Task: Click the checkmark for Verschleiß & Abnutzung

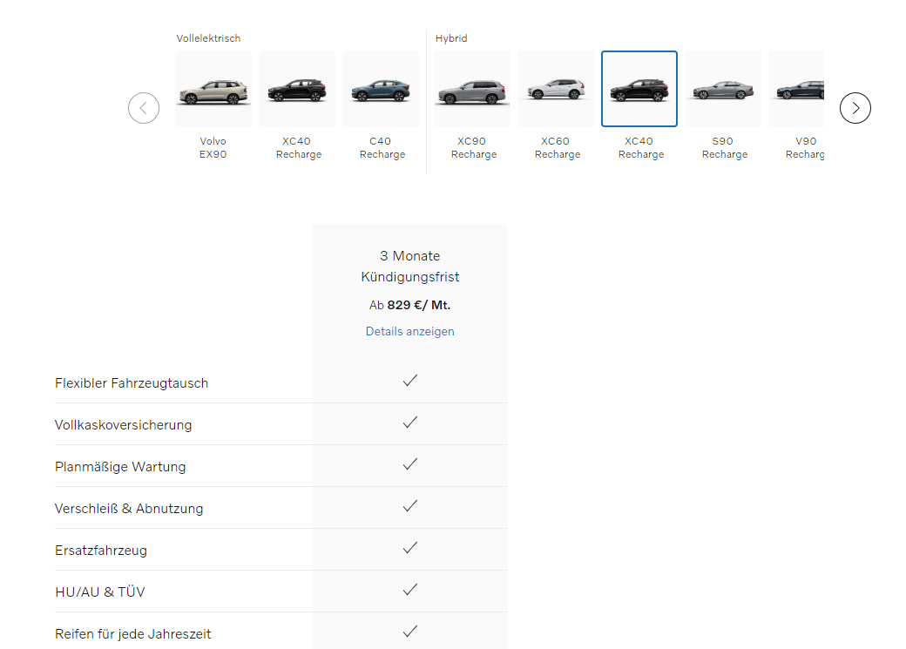Action: pyautogui.click(x=410, y=506)
